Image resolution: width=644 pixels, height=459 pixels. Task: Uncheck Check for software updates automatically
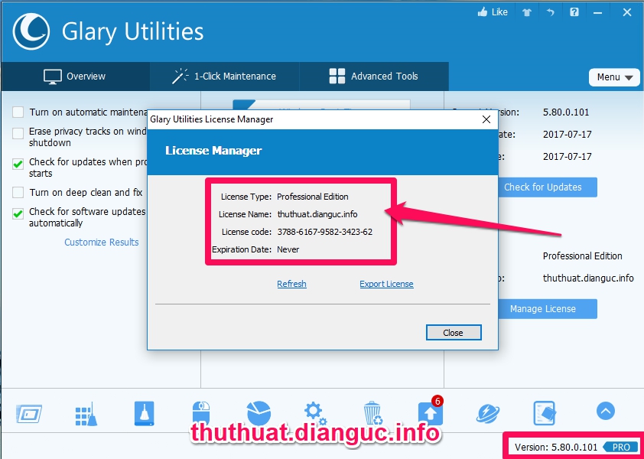18,213
